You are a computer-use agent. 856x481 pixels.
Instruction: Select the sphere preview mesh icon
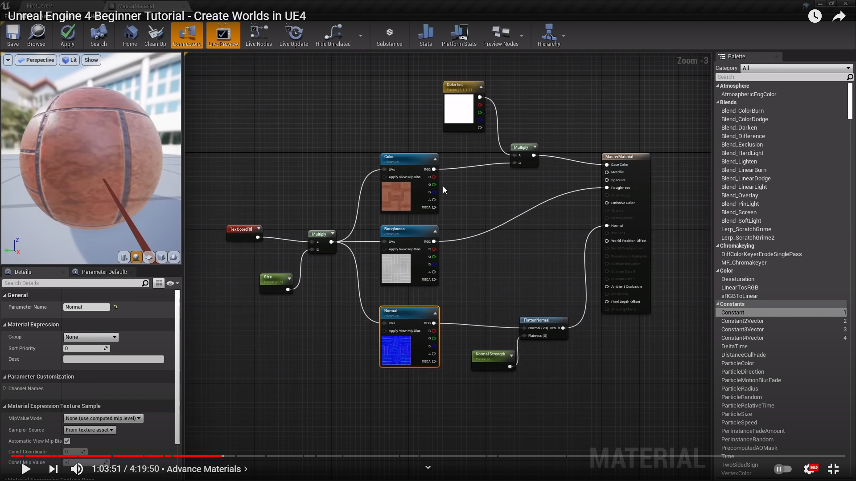coord(136,257)
